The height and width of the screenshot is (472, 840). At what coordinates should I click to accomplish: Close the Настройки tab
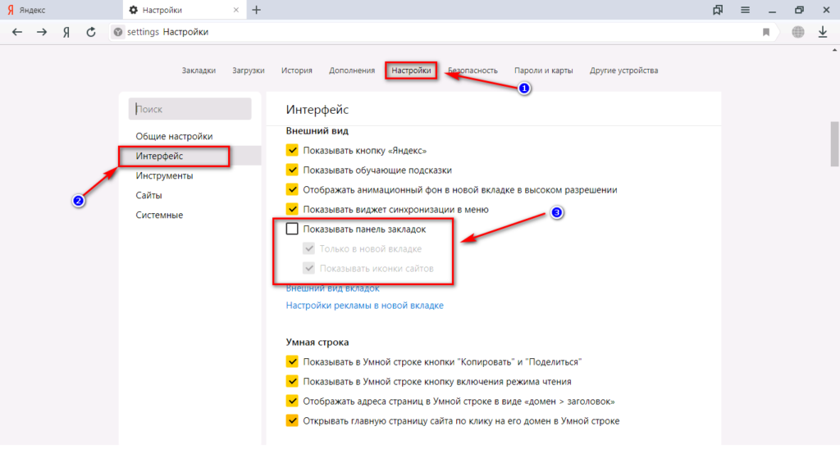(x=235, y=10)
